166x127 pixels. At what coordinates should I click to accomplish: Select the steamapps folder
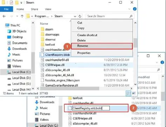pyautogui.click(x=52, y=34)
